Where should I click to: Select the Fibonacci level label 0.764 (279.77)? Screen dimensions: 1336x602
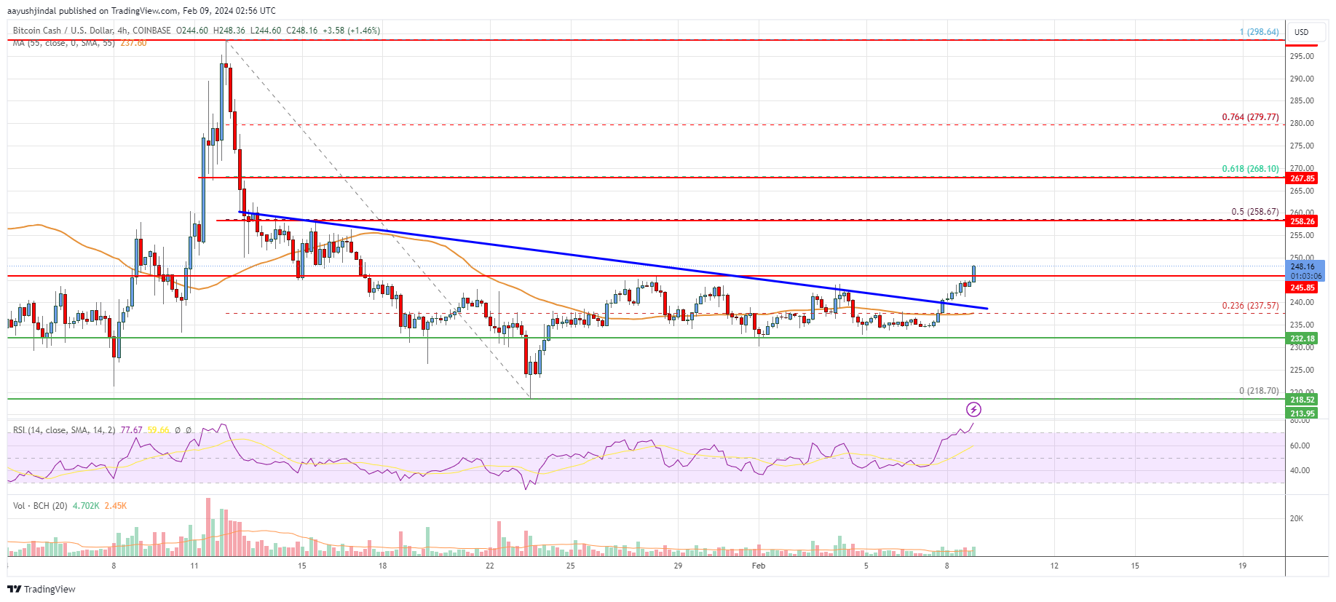(x=1250, y=117)
